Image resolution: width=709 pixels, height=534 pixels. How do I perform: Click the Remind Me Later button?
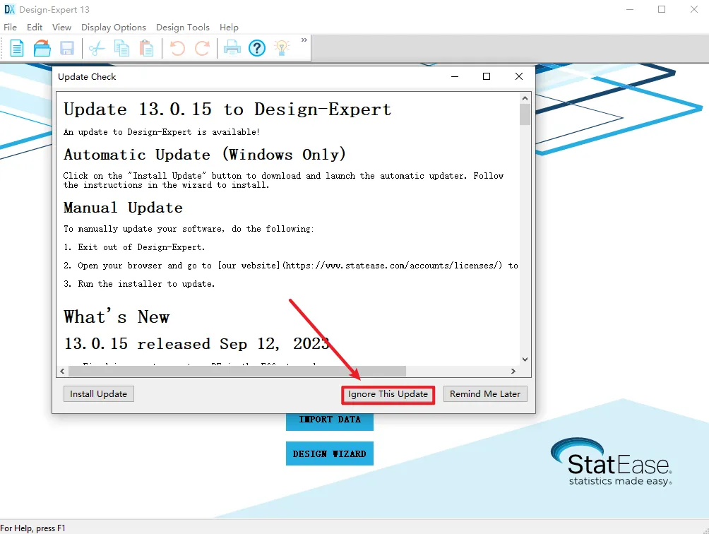pyautogui.click(x=485, y=394)
